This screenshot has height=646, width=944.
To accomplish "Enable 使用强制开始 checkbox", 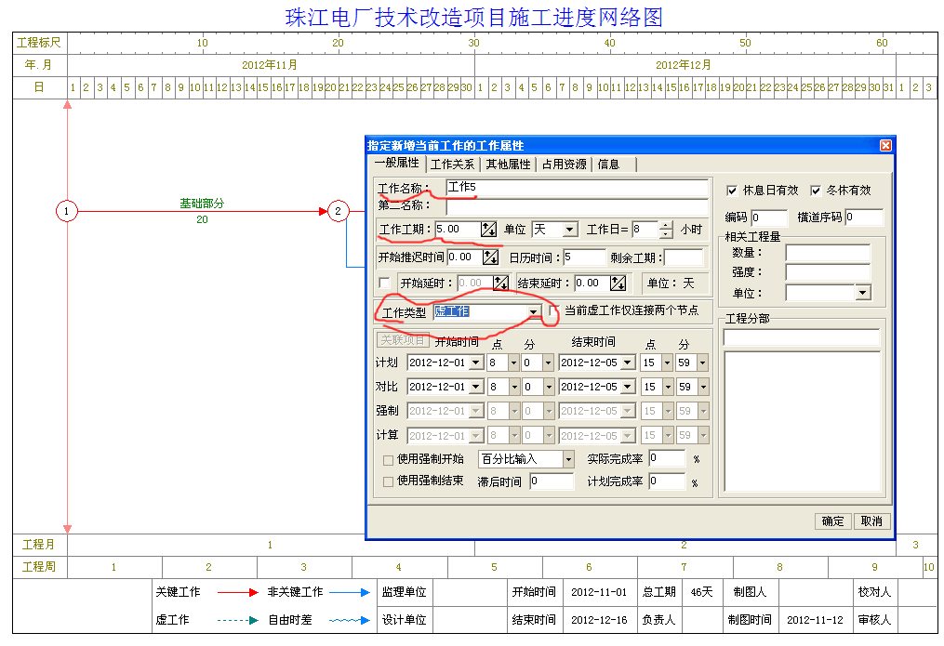I will pyautogui.click(x=389, y=460).
